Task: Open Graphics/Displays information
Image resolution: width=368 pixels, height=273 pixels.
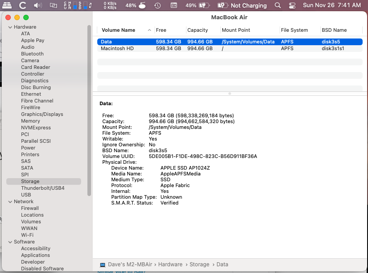Action: [42, 115]
